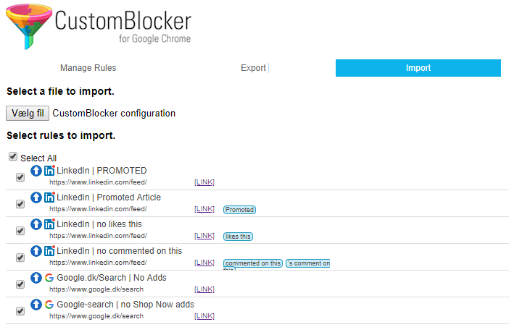Uncheck the LinkedIn | no likes this rule
The width and height of the screenshot is (509, 327).
(20, 231)
